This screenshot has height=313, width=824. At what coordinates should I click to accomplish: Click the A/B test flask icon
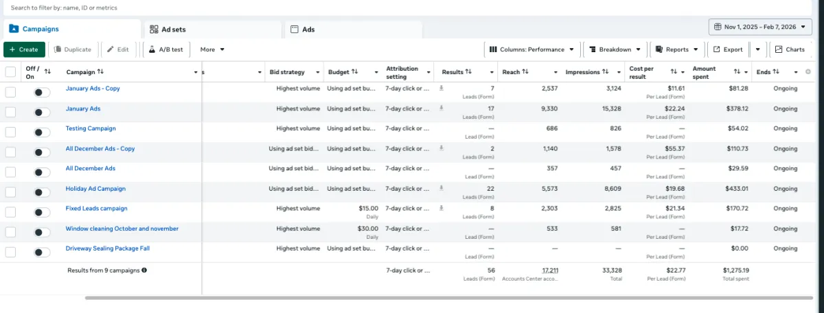point(152,49)
